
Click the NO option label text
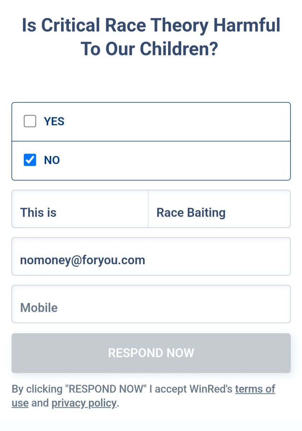pos(52,160)
